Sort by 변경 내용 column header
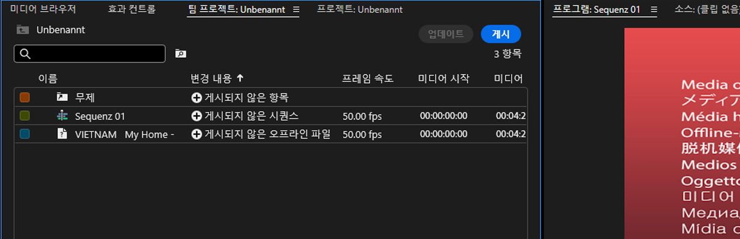This screenshot has width=740, height=239. [212, 78]
